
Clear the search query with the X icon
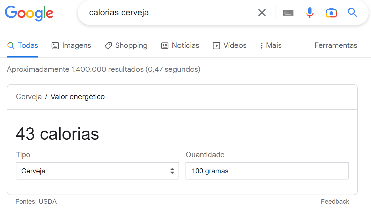pos(262,13)
